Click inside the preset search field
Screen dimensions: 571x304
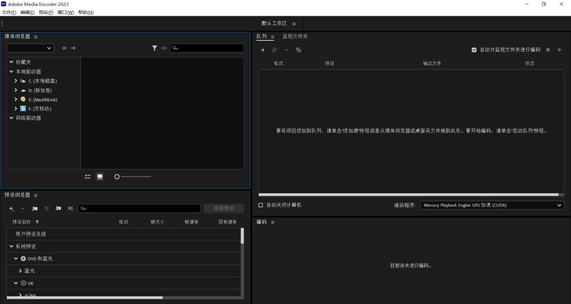click(x=137, y=208)
